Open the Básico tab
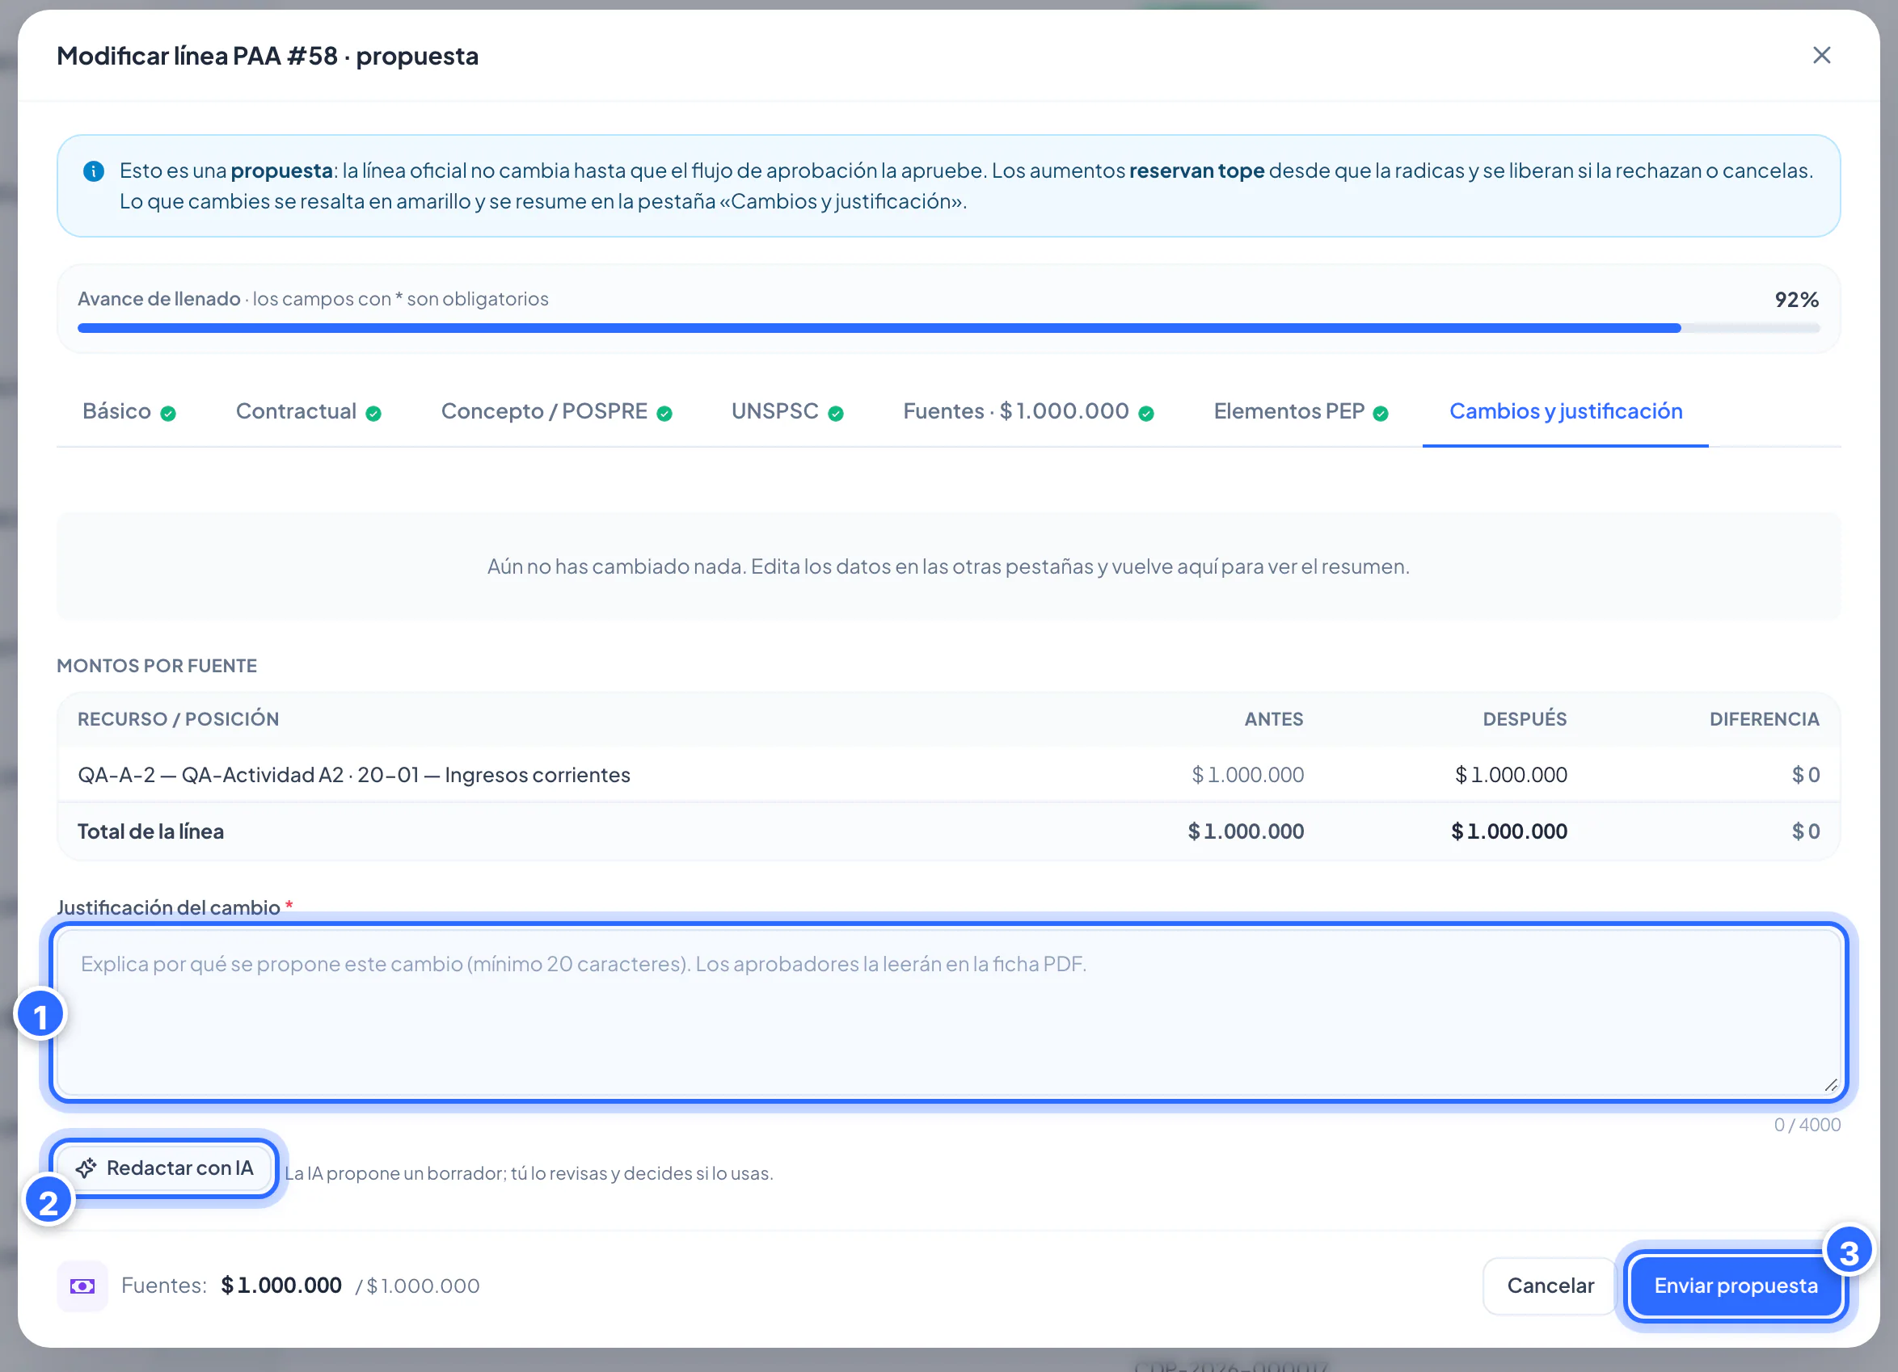1898x1372 pixels. pos(129,411)
